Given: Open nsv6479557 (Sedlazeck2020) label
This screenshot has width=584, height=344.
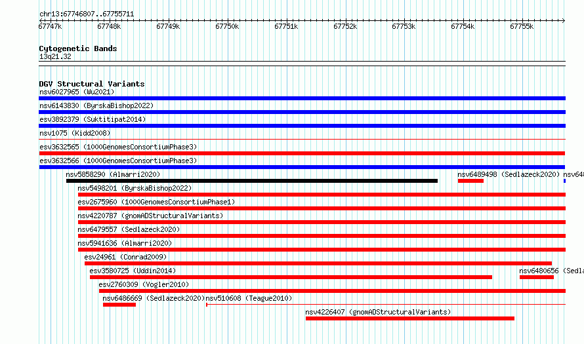Looking at the screenshot, I should (129, 229).
